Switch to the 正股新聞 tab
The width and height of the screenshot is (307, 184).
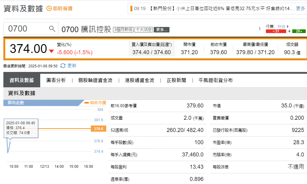(x=177, y=80)
